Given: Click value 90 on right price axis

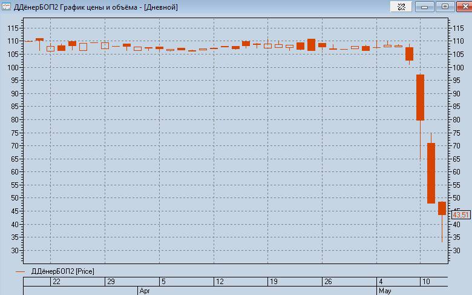Looking at the screenshot, I should (x=456, y=94).
